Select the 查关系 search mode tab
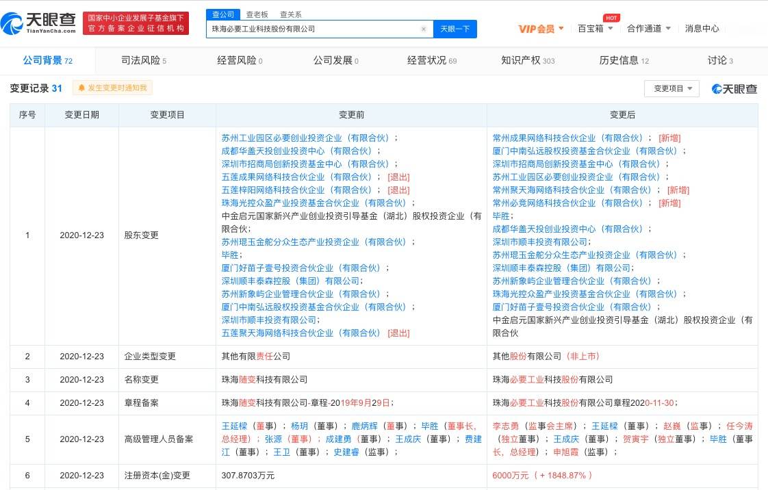 290,14
